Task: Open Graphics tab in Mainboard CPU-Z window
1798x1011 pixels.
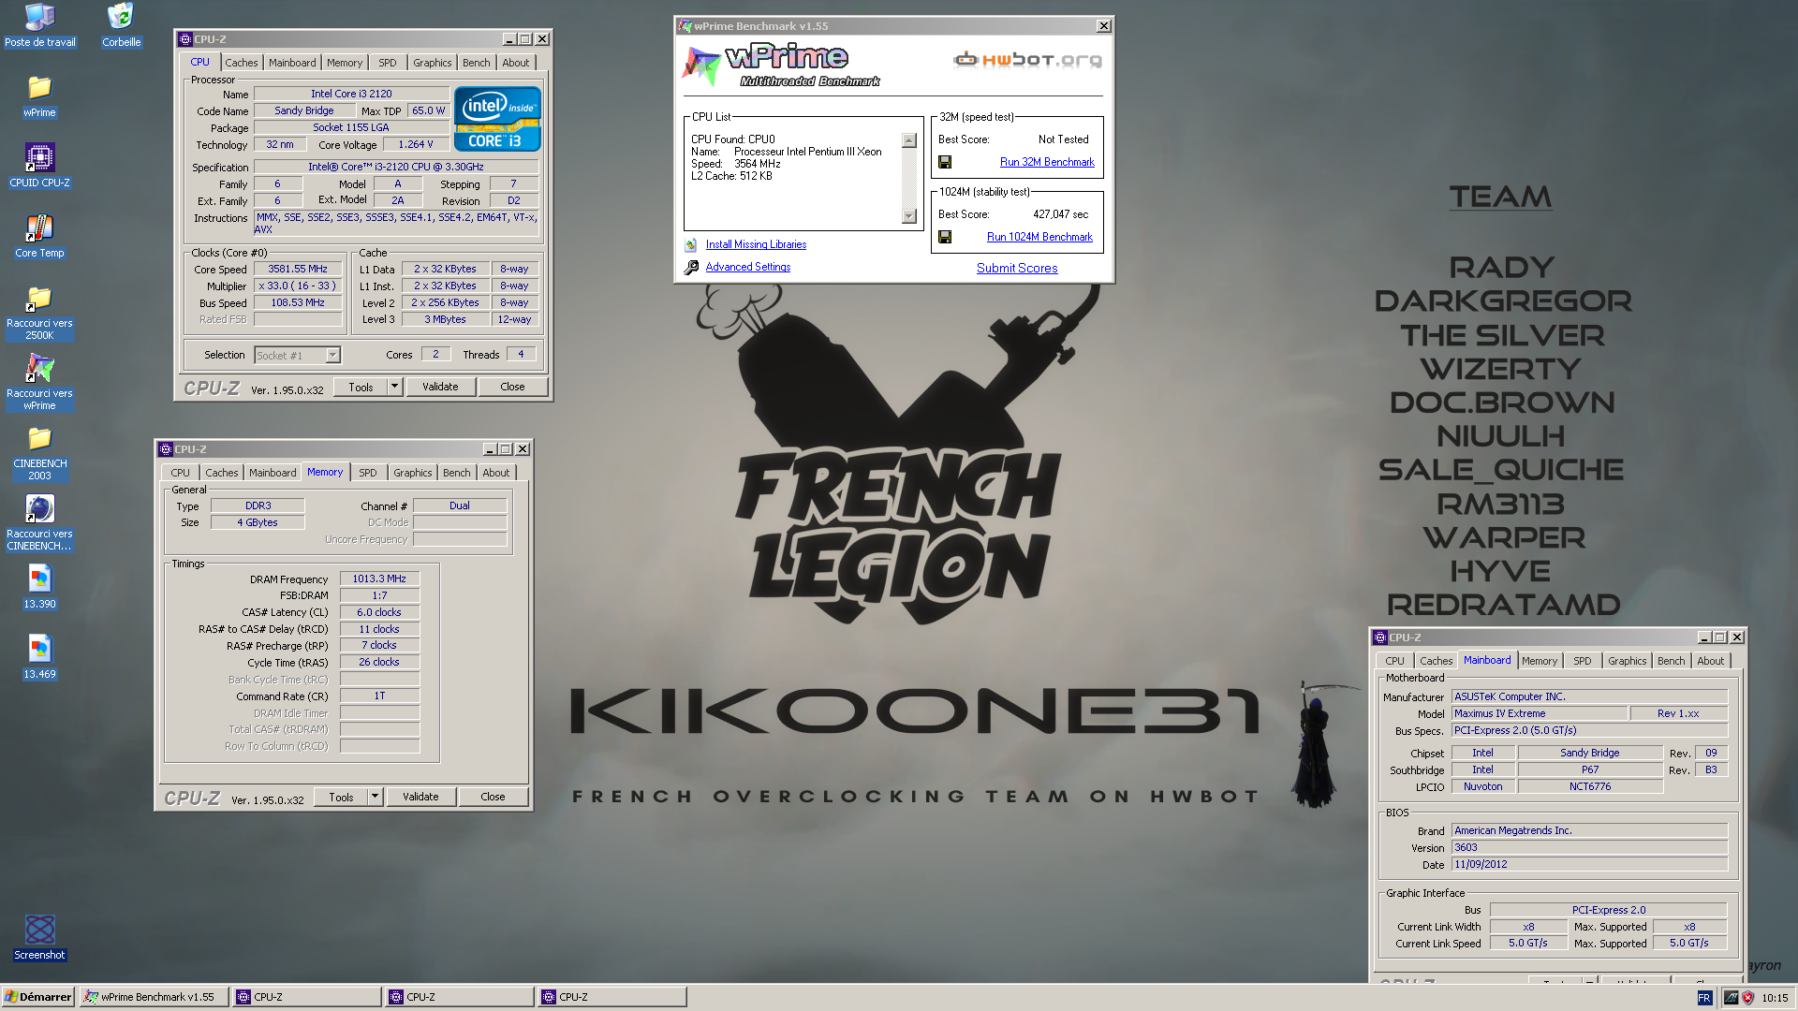Action: 1628,661
